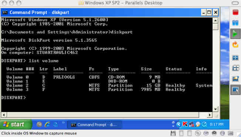Click the network adapter status icon

point(206,133)
